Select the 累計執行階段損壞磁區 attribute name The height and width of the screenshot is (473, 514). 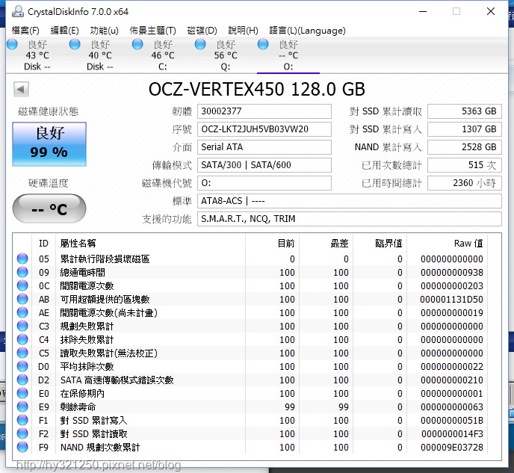105,259
